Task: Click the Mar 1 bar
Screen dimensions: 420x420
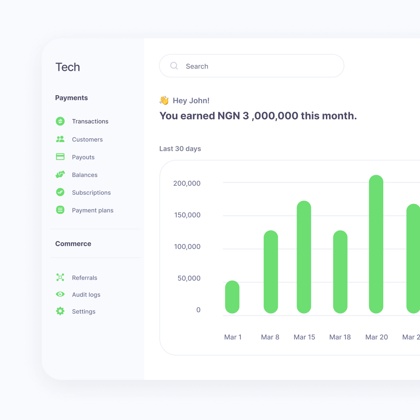Action: coord(232,297)
